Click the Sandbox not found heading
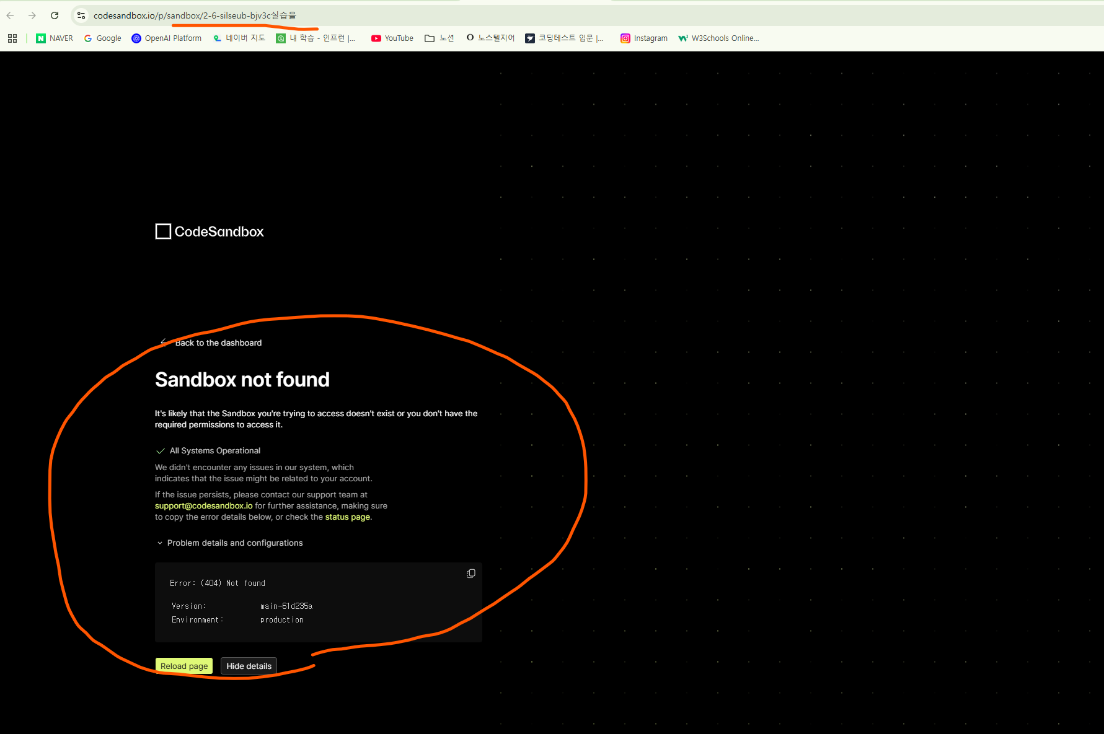 242,380
